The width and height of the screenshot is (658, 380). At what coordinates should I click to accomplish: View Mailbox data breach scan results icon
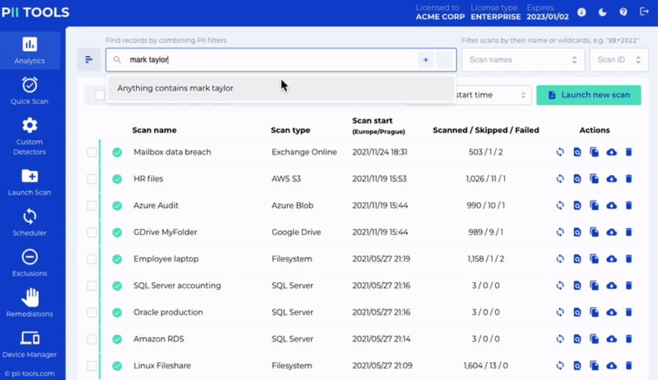pos(578,152)
